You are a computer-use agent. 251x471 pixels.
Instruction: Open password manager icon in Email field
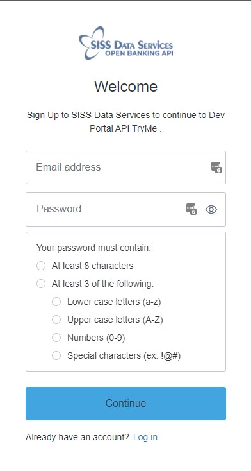(x=216, y=167)
